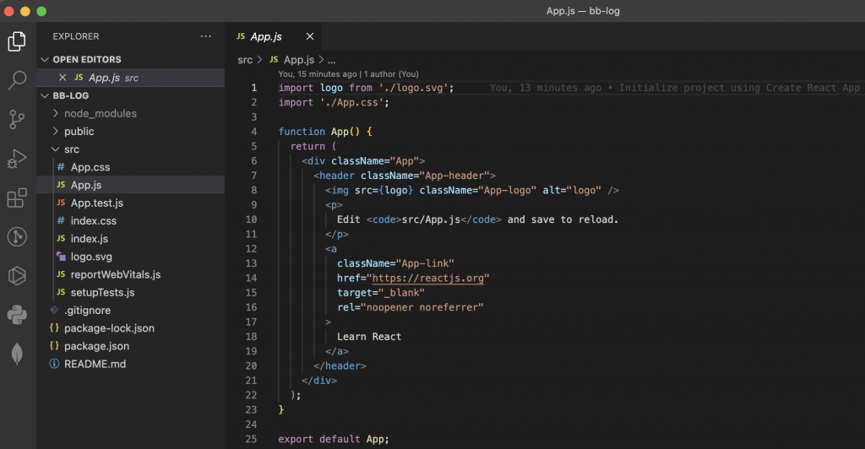The height and width of the screenshot is (449, 865).
Task: Click line number 25 in the gutter
Action: pos(251,439)
